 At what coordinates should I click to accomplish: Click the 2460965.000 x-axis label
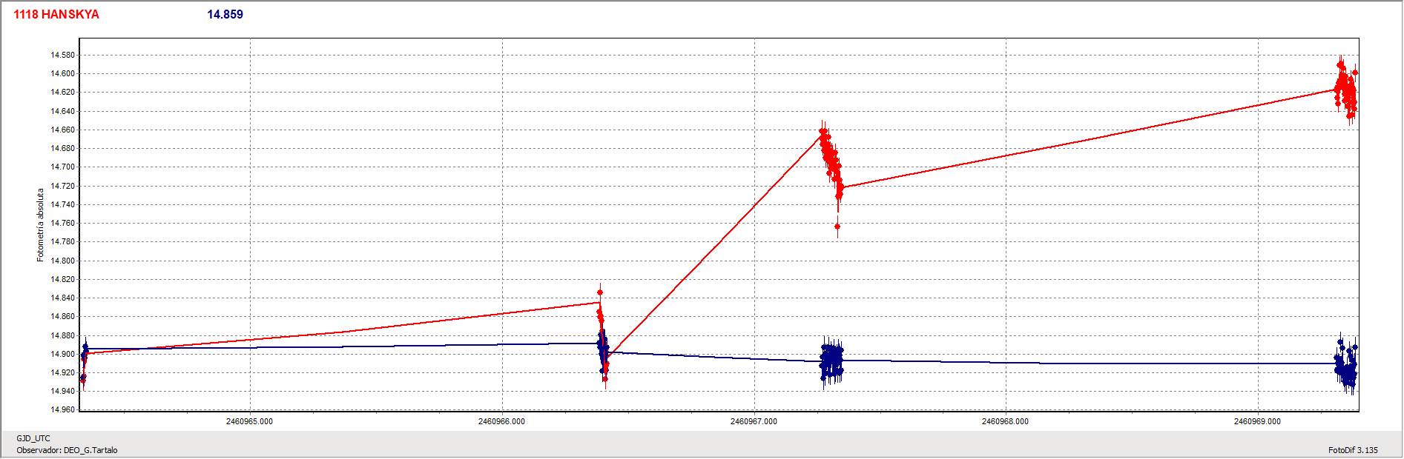click(249, 421)
